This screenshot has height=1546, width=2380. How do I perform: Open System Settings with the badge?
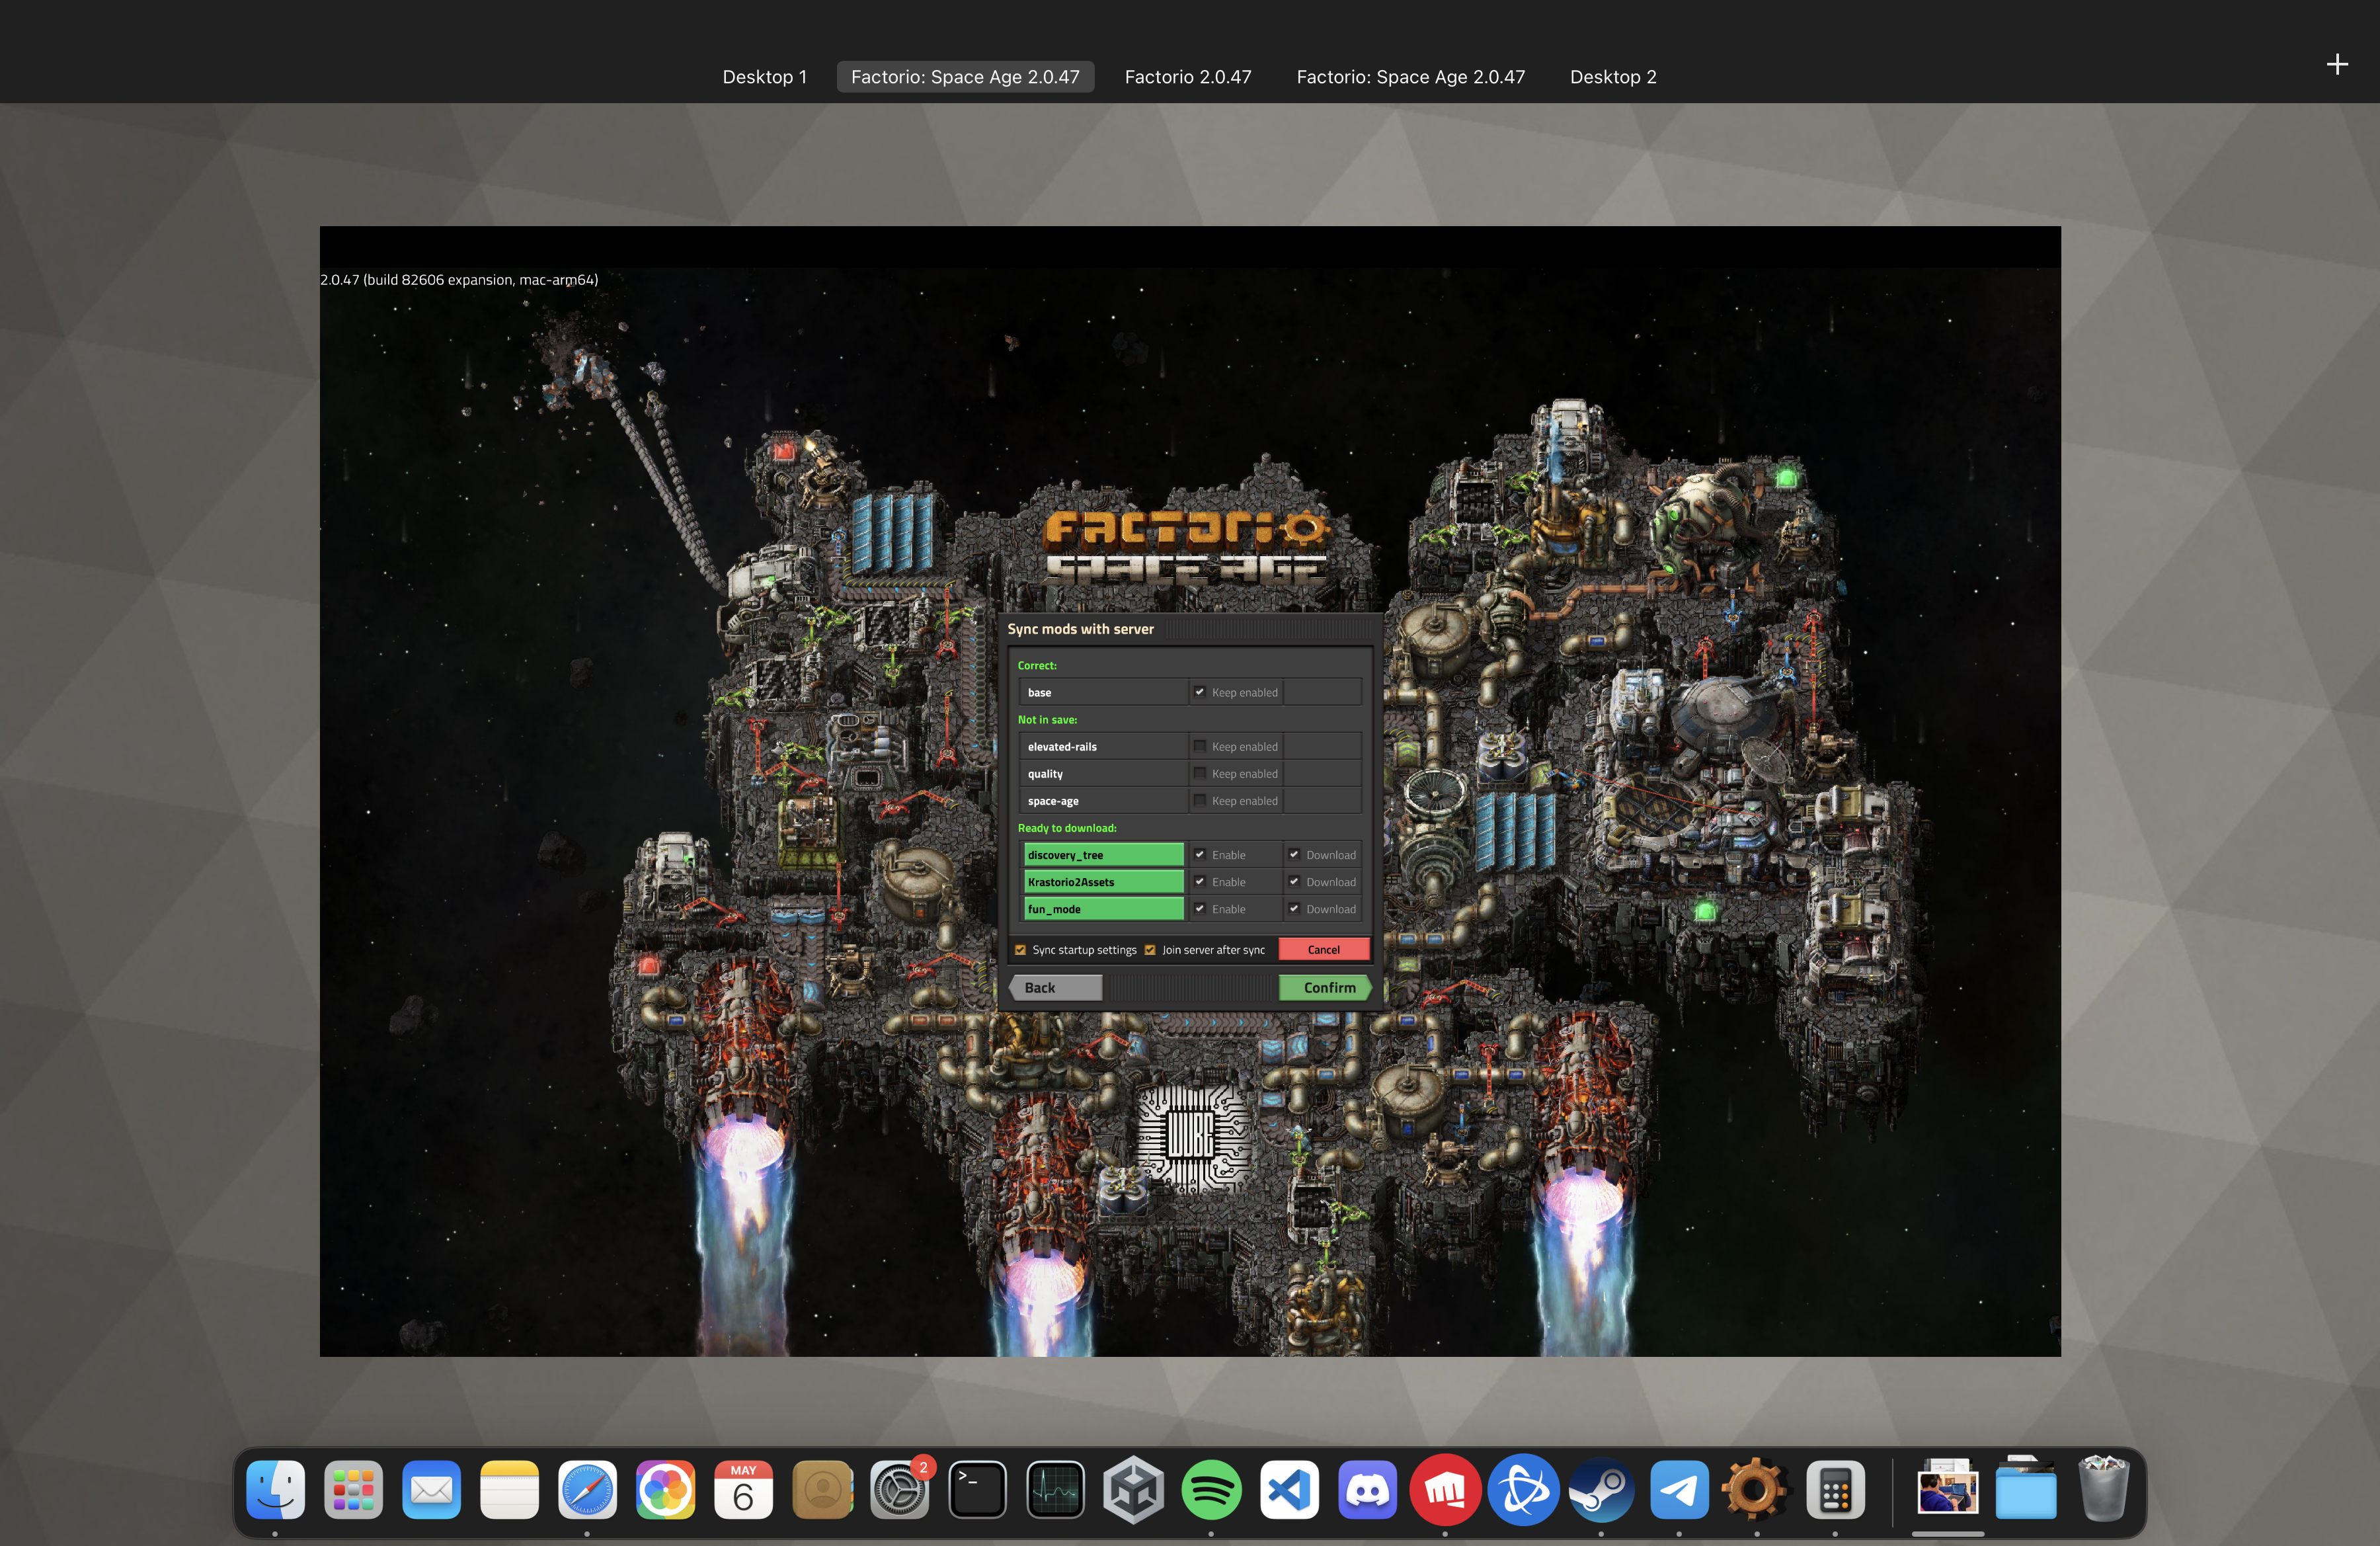pyautogui.click(x=900, y=1489)
